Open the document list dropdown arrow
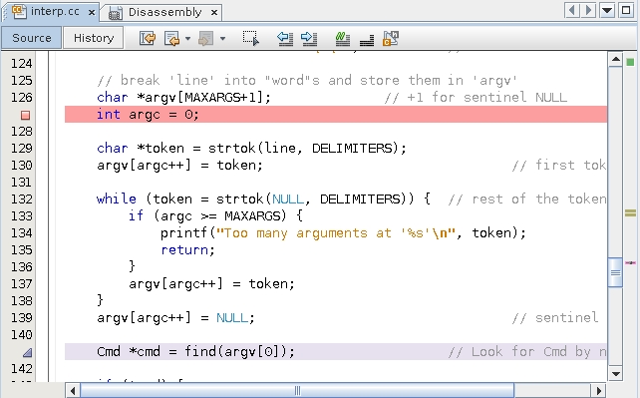Viewport: 640px width, 398px height. [x=607, y=10]
